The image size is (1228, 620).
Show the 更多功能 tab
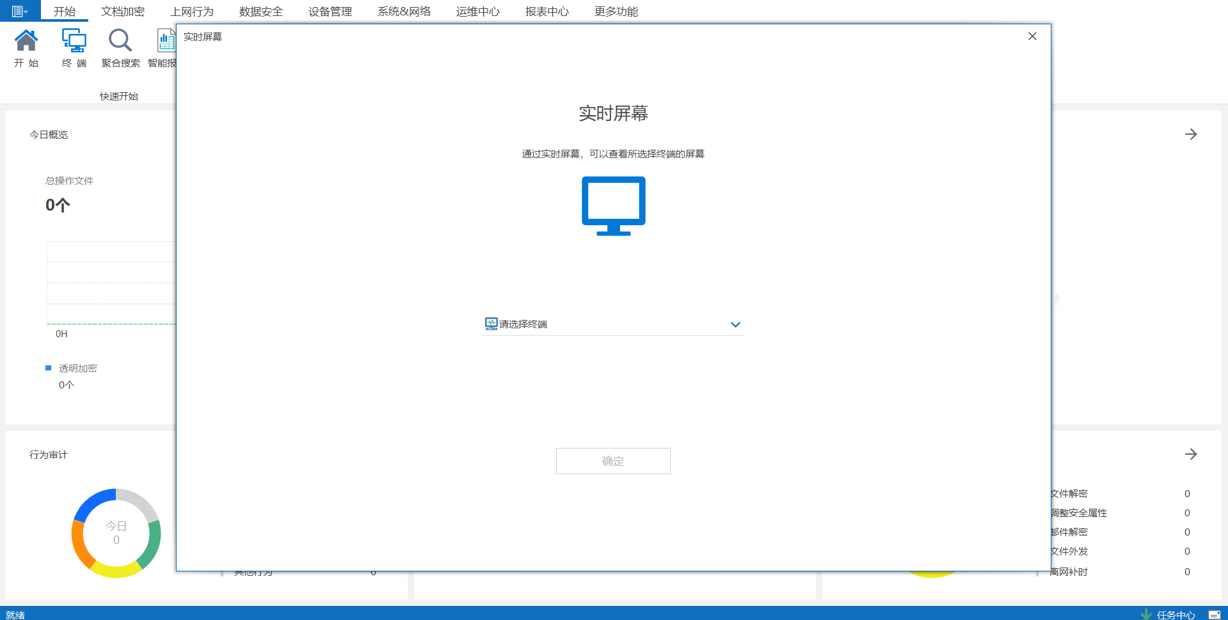(616, 12)
